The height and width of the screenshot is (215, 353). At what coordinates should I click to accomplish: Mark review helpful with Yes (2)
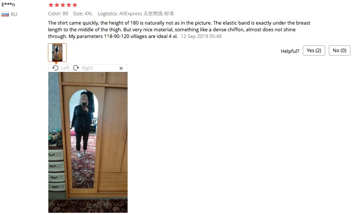(x=314, y=51)
